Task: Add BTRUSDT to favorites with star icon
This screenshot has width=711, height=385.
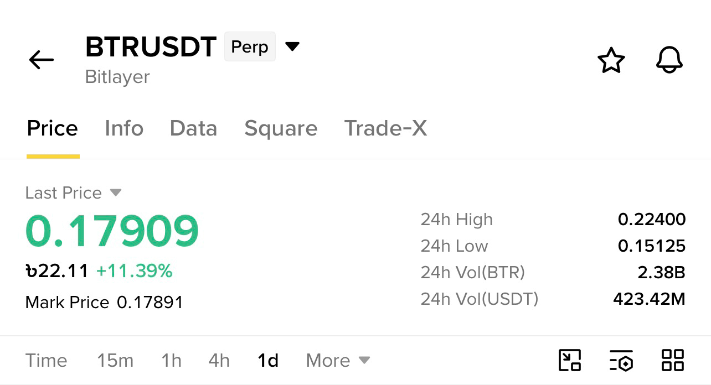Action: [611, 60]
